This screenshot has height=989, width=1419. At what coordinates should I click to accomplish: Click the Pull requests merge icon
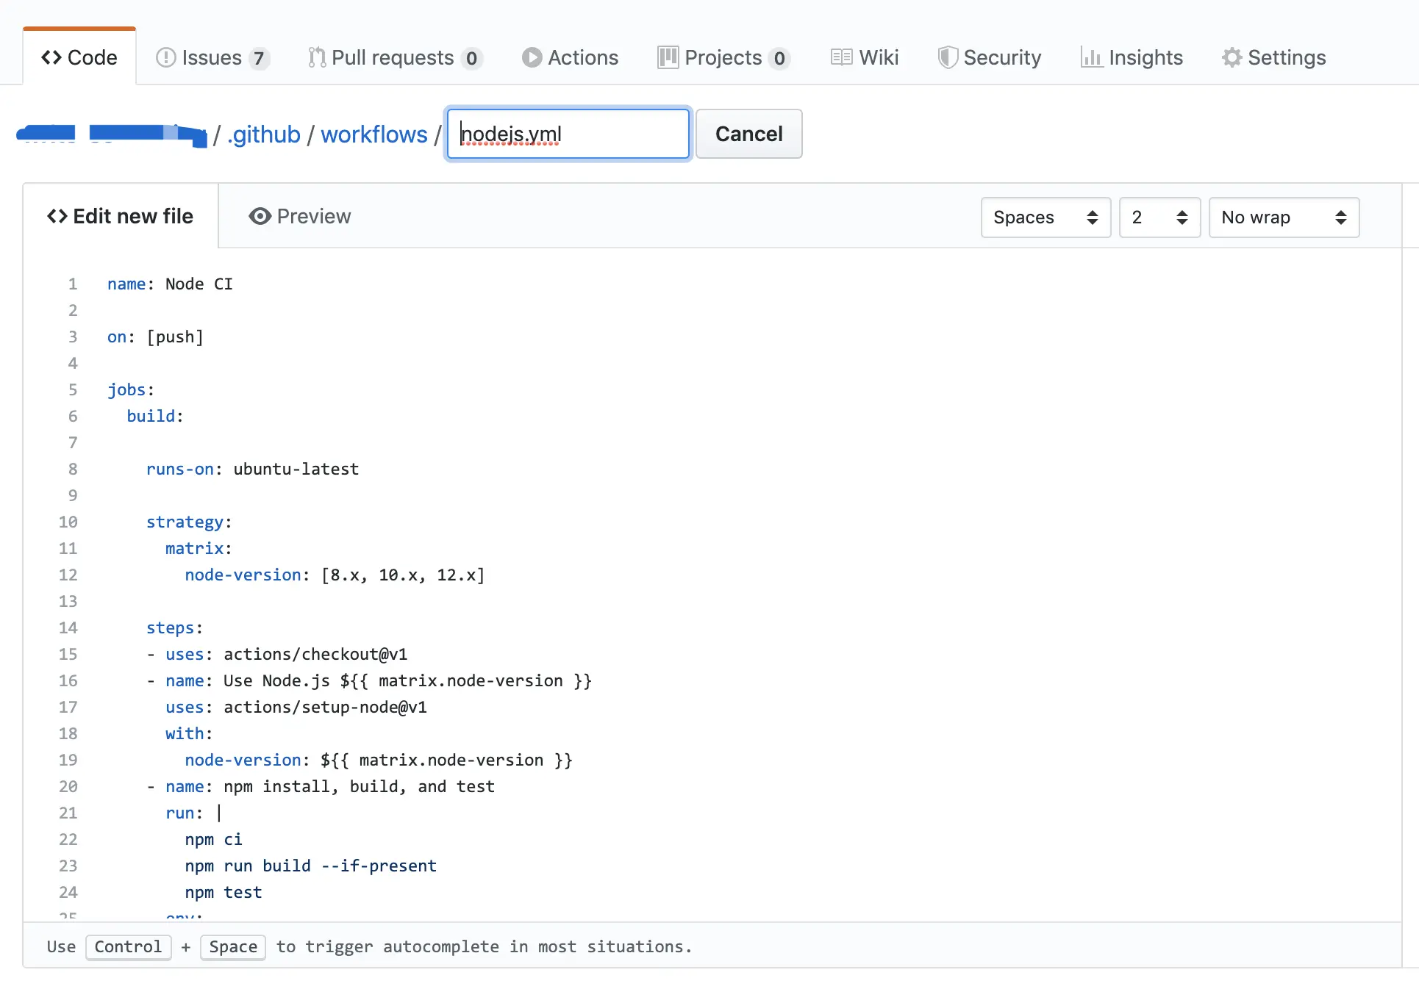pos(317,57)
